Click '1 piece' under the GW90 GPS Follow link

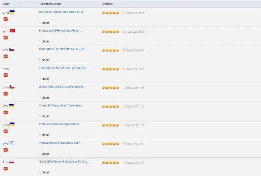point(44,172)
